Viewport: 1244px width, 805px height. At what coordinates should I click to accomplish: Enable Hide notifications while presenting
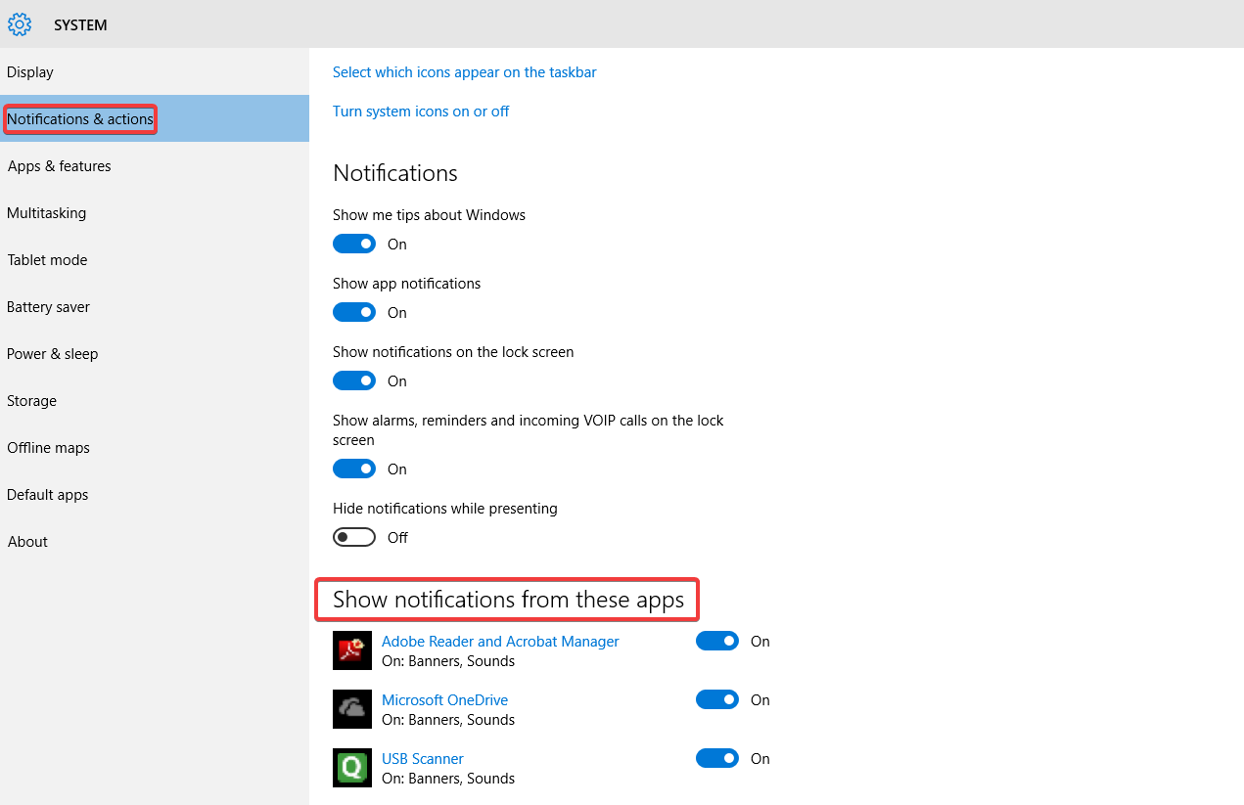(354, 537)
